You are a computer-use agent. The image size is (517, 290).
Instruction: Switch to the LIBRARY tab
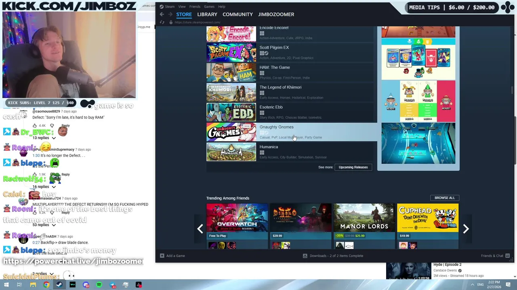coord(207,14)
